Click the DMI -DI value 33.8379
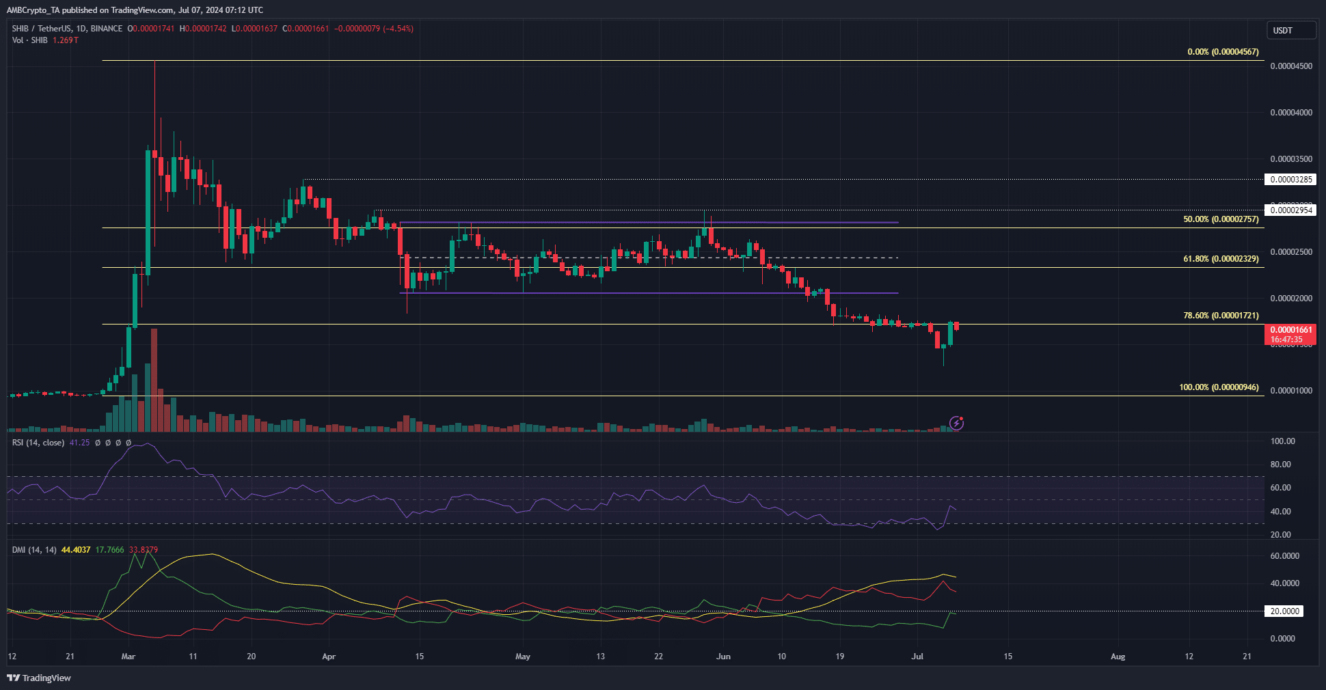1326x690 pixels. click(144, 550)
